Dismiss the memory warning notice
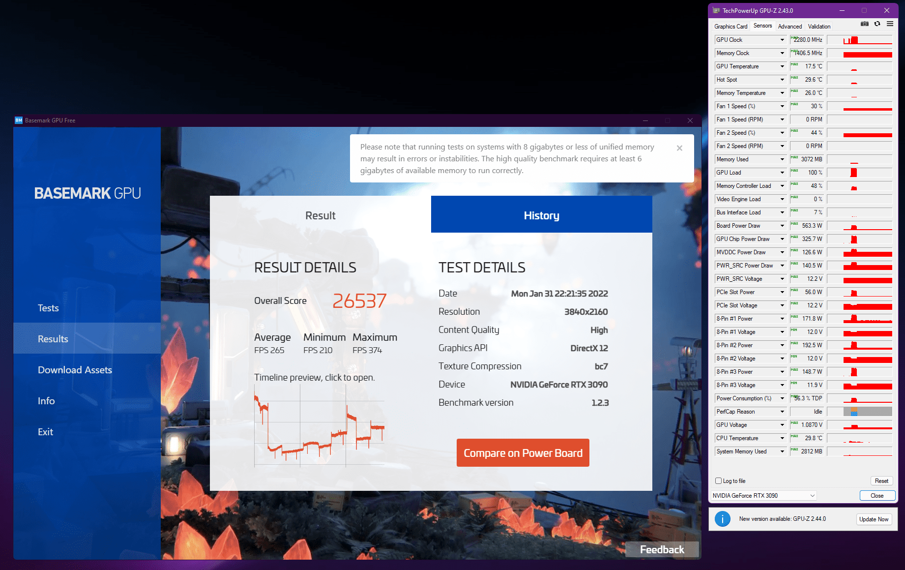This screenshot has width=905, height=570. pyautogui.click(x=679, y=148)
